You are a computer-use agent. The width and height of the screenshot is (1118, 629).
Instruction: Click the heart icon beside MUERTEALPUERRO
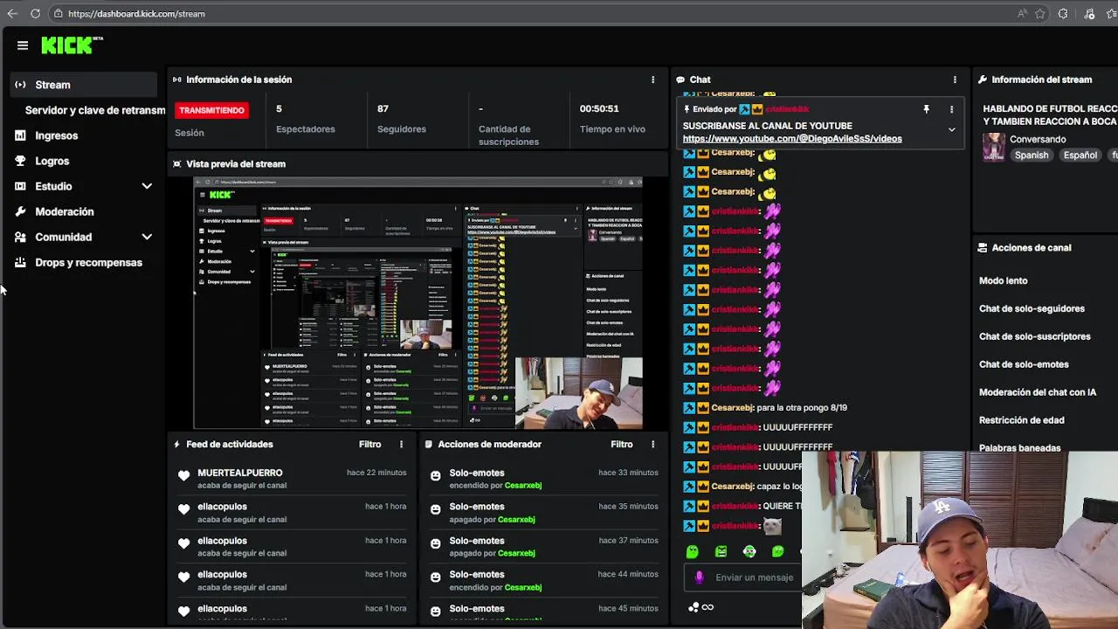pyautogui.click(x=183, y=476)
